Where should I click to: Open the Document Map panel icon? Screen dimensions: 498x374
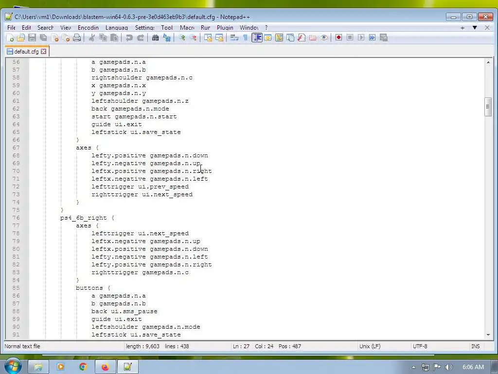[279, 38]
